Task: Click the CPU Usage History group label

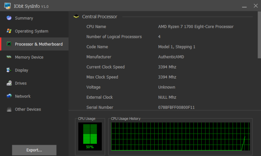Action: [126, 119]
